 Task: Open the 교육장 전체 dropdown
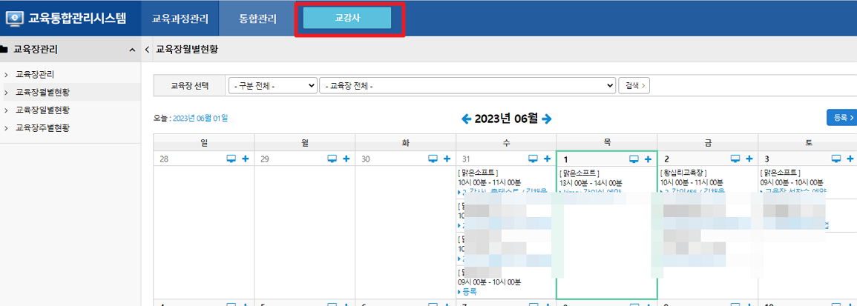(x=467, y=85)
